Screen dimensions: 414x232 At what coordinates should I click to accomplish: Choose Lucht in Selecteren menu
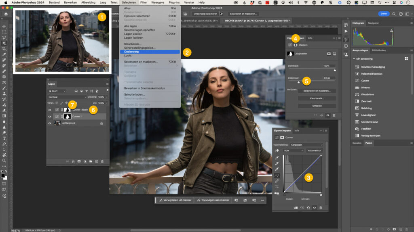tap(150, 56)
